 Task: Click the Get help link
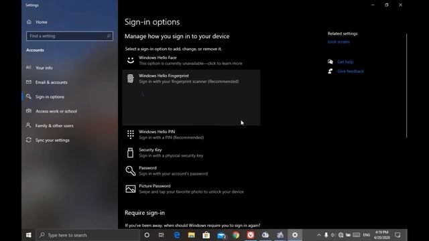[x=345, y=62]
